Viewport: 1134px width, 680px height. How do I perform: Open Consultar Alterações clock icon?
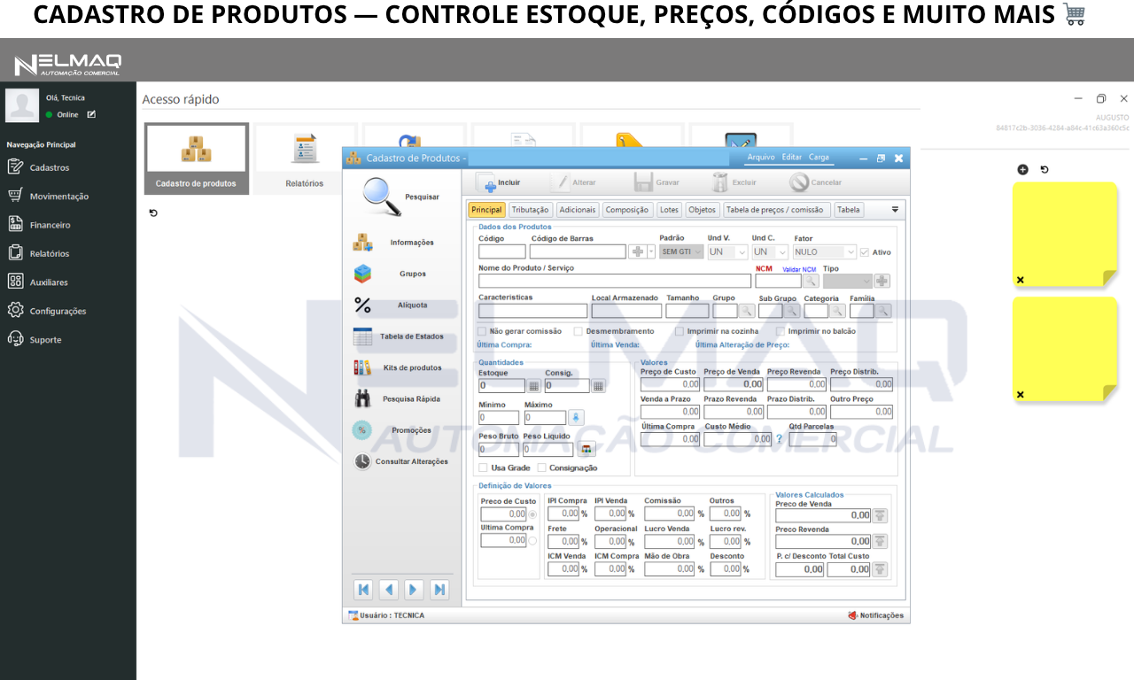pos(362,461)
